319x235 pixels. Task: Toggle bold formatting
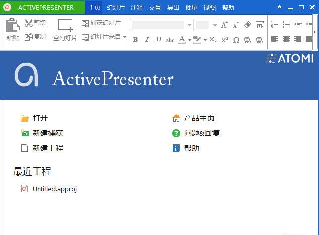[x=135, y=40]
